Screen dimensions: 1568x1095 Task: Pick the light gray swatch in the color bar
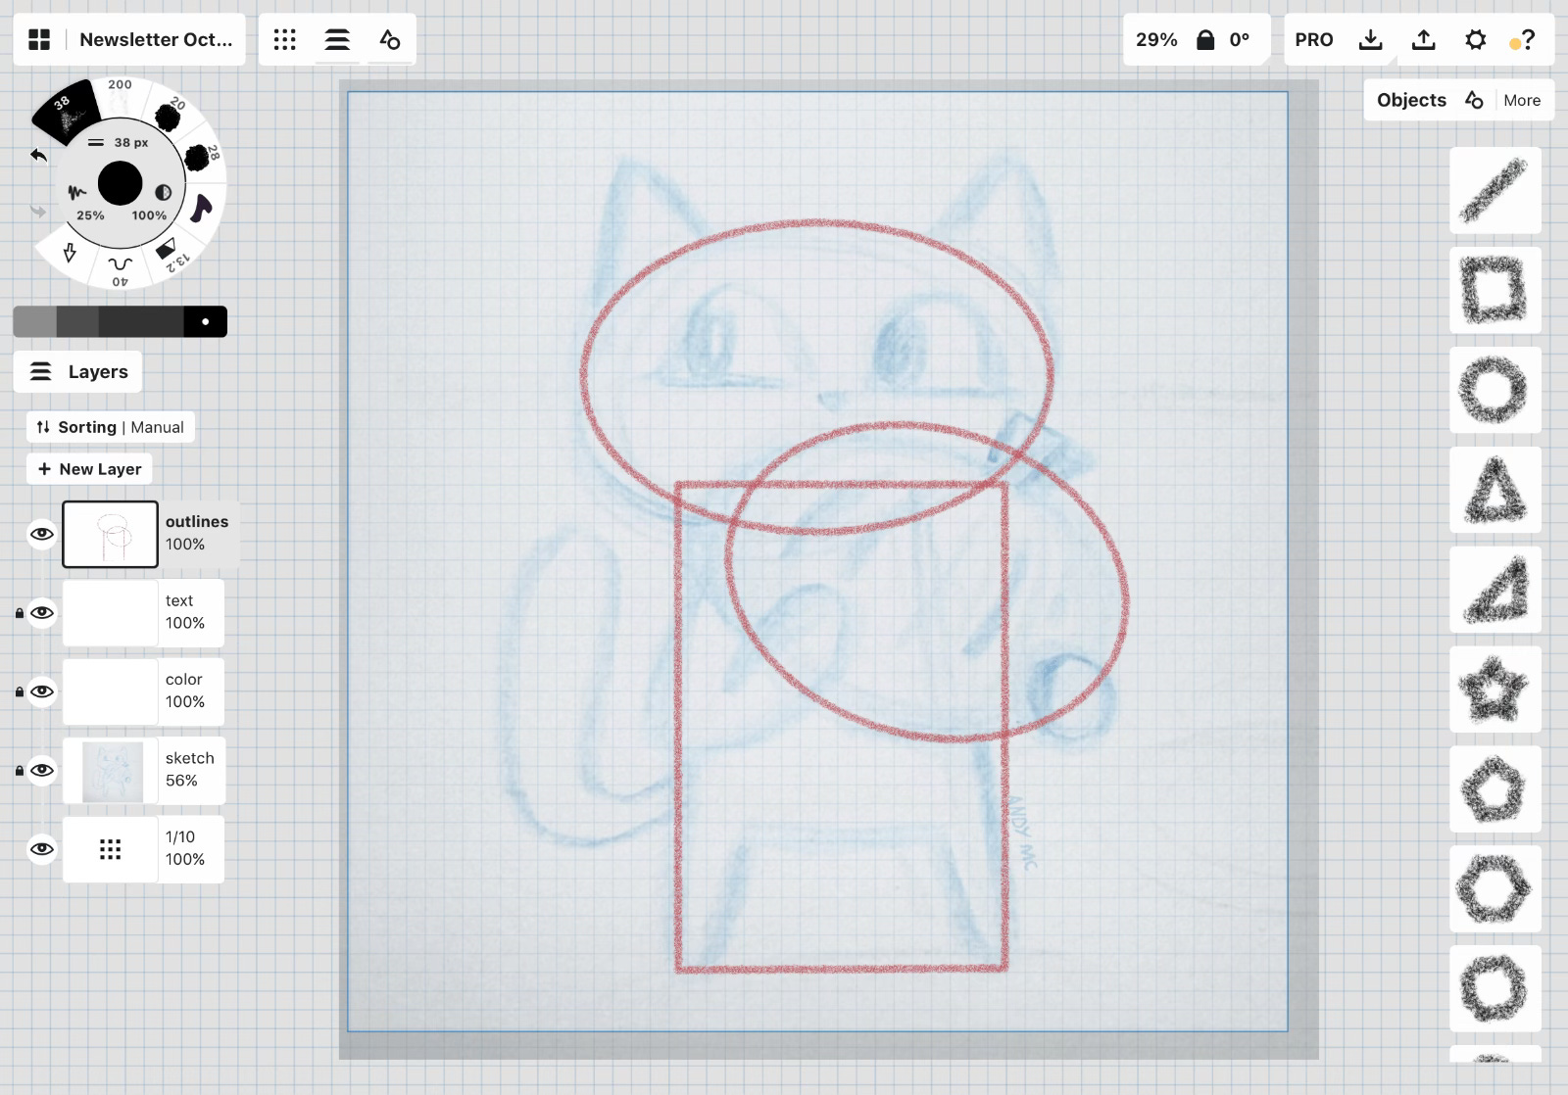(x=34, y=321)
